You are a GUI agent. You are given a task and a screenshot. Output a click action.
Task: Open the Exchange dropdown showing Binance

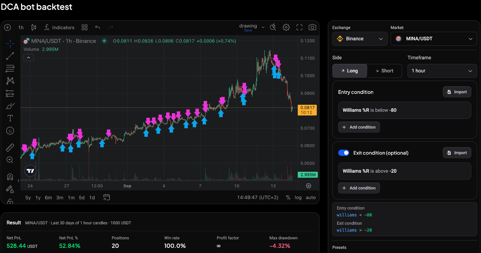[x=360, y=39]
